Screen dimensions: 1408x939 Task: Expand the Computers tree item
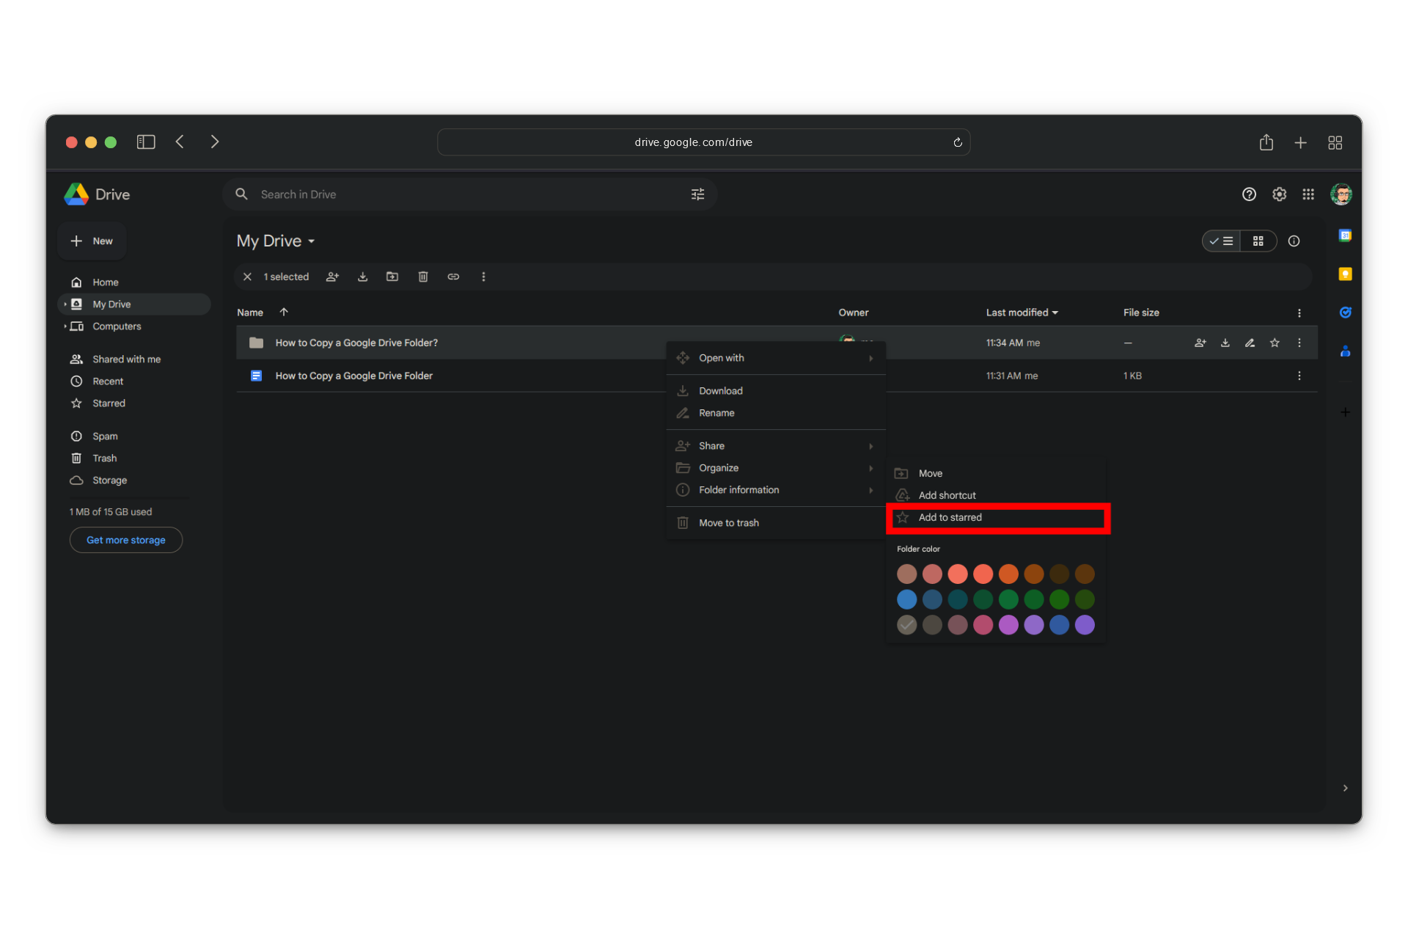point(65,326)
